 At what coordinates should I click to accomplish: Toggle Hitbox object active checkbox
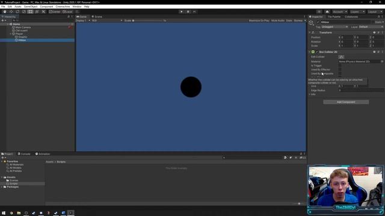tap(318, 22)
